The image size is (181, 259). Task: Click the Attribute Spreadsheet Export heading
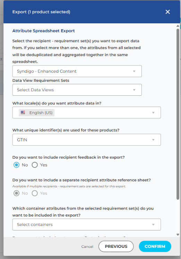point(43,31)
